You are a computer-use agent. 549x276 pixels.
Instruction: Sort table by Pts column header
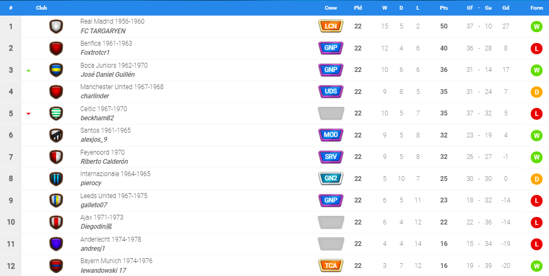pos(444,8)
